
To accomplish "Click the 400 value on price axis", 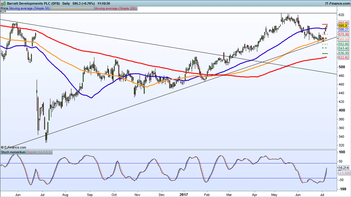I will [x=342, y=110].
